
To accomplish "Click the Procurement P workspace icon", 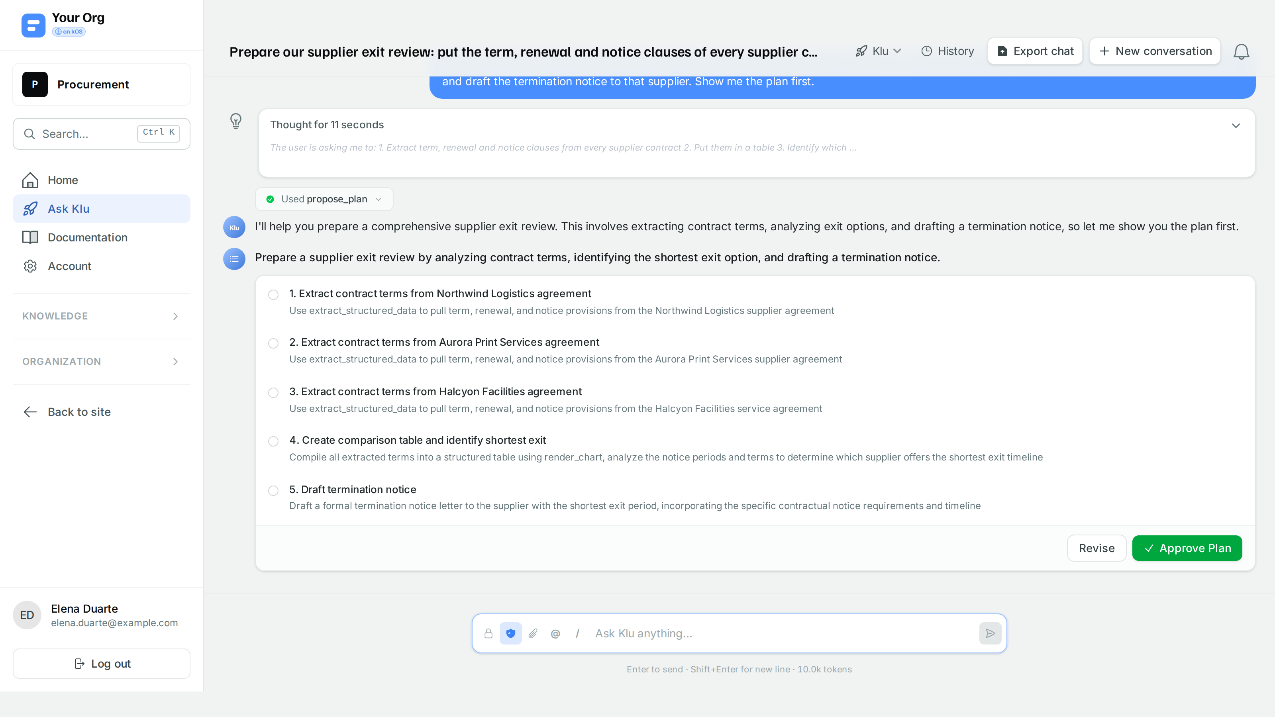I will click(35, 84).
